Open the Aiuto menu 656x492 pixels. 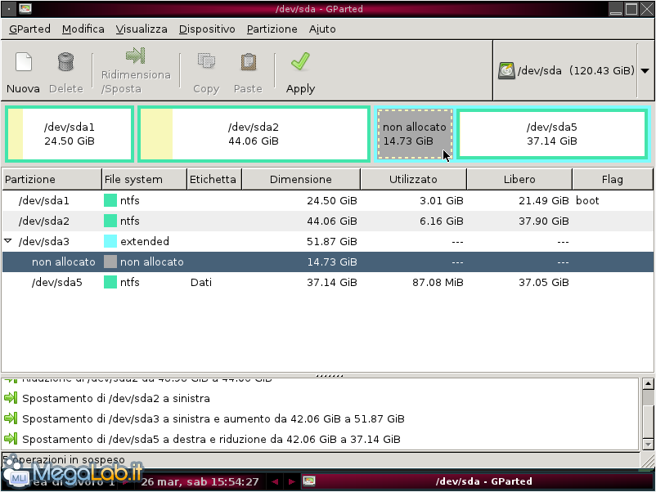[322, 29]
